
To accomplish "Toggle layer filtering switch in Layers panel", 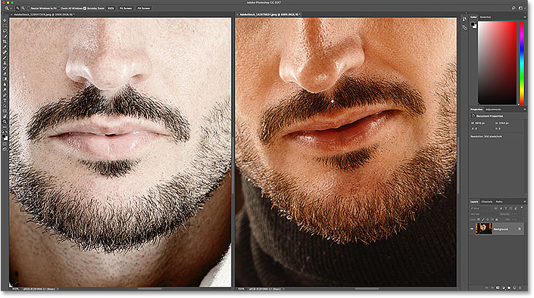I will pyautogui.click(x=522, y=207).
